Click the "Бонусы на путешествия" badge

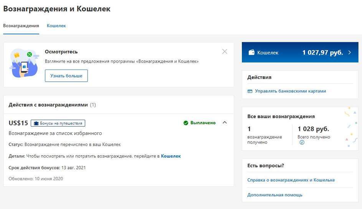(x=58, y=123)
